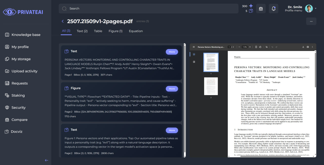Screen dimensions: 324x165
Task: Open Knowledge base in the sidebar
Action: [x=26, y=35]
